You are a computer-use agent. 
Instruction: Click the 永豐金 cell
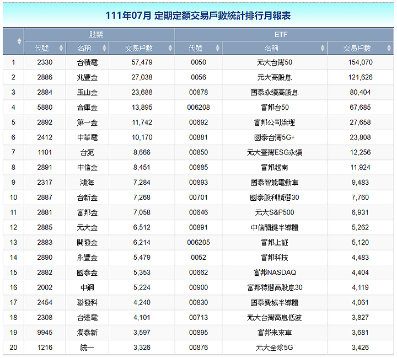click(87, 258)
